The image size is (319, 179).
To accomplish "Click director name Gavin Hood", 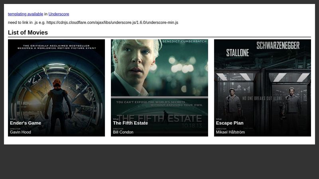I will [20, 132].
